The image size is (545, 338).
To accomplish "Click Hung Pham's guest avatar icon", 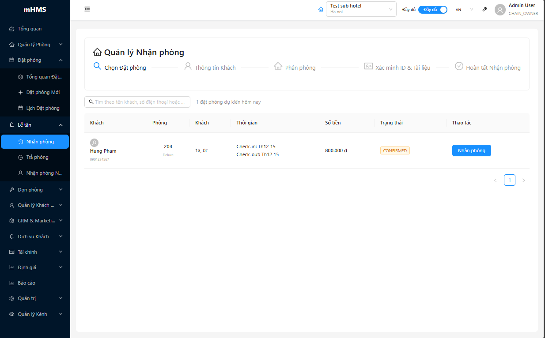I will point(94,143).
